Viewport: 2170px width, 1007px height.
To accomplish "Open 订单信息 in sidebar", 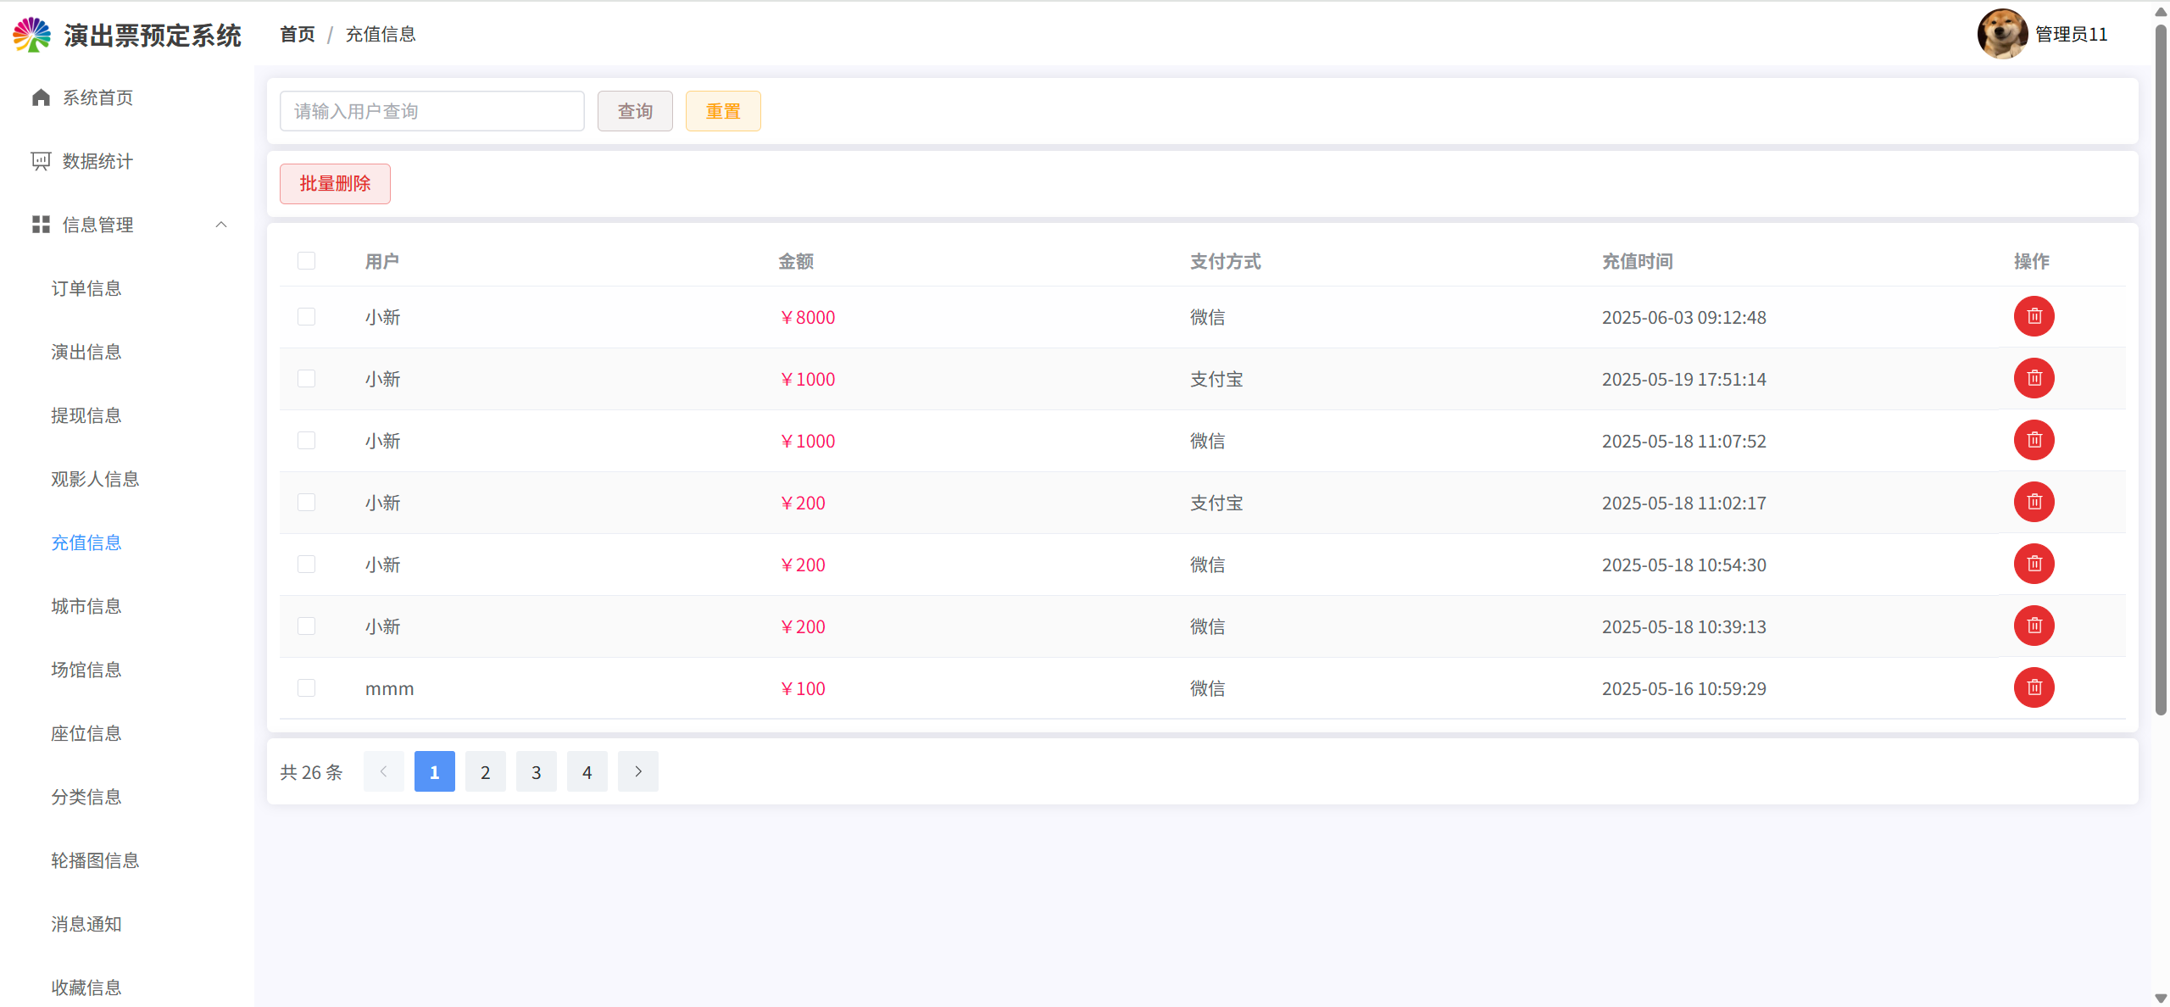I will [x=86, y=288].
